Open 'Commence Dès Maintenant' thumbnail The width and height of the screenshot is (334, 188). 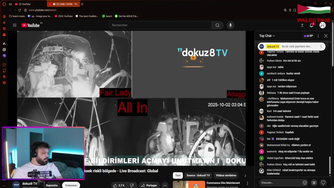(189, 184)
